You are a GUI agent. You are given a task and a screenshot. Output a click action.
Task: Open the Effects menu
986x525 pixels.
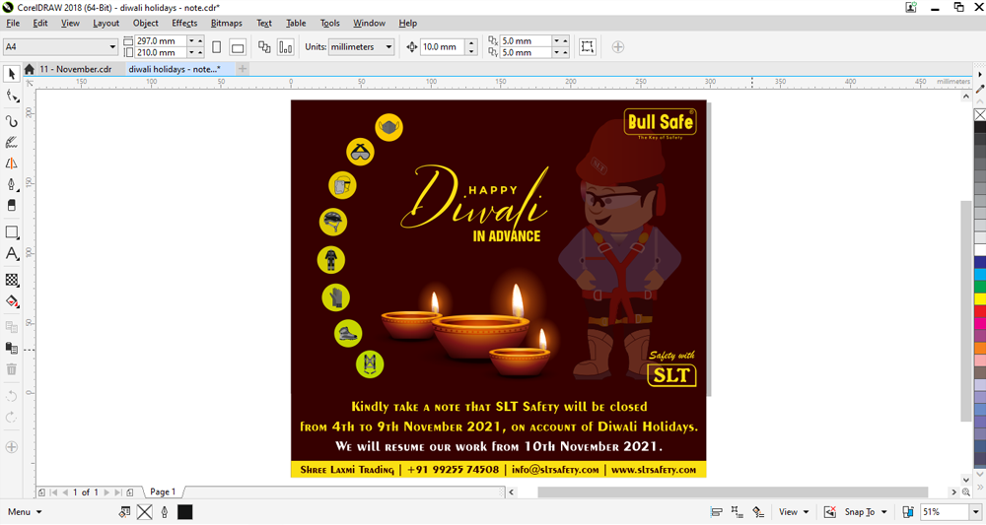(x=184, y=24)
